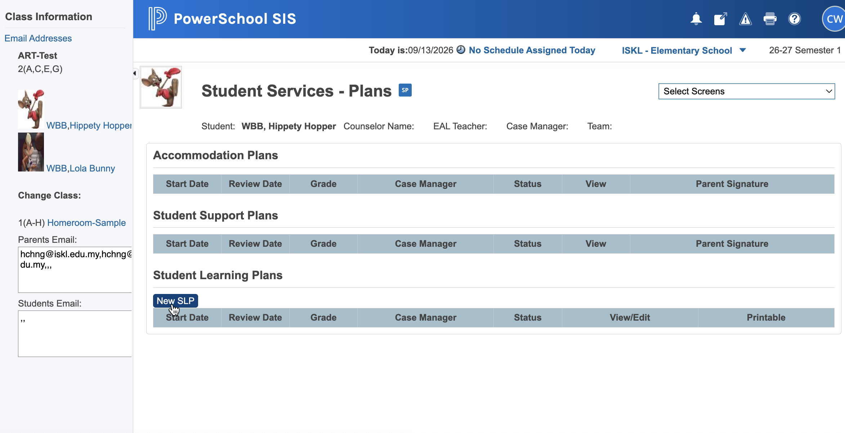Click the clock icon beside today's date
This screenshot has height=433, width=845.
[x=461, y=50]
